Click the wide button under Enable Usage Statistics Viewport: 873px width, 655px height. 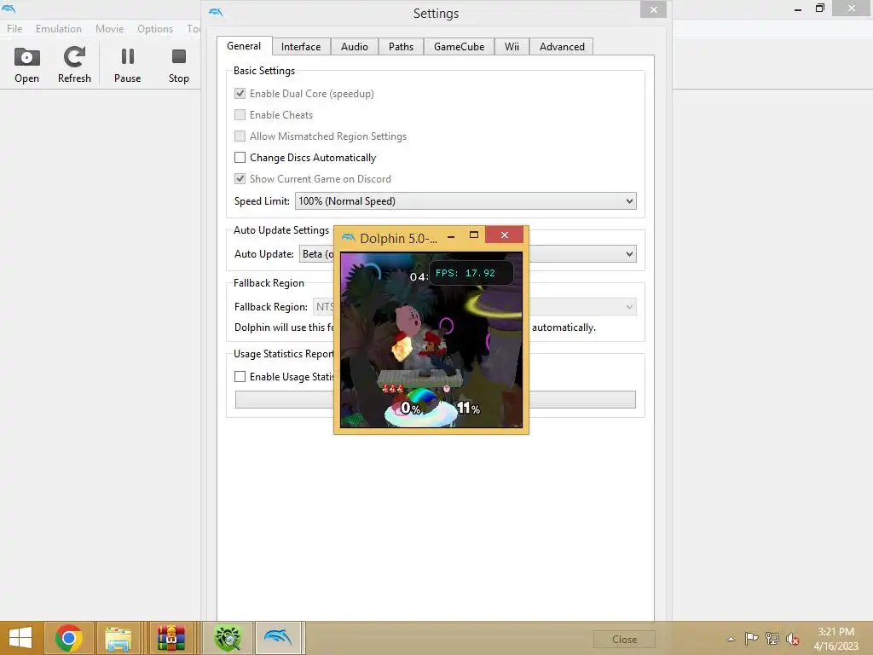(436, 399)
